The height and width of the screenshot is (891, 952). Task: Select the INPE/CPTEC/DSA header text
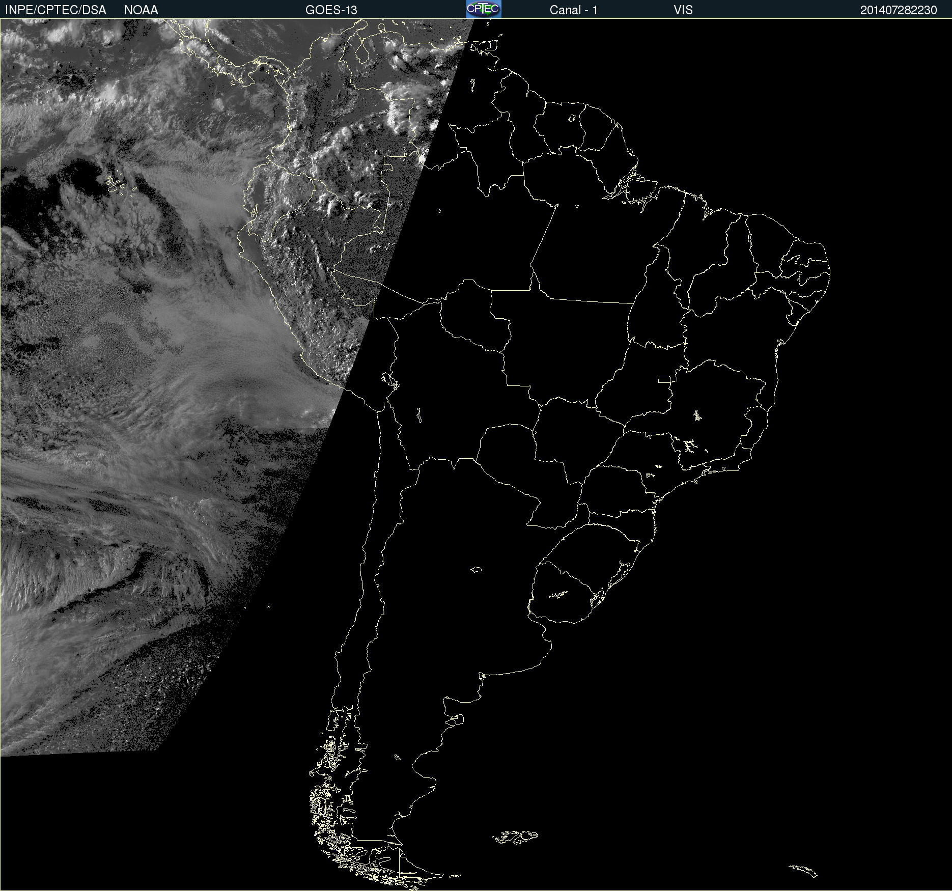[x=55, y=10]
